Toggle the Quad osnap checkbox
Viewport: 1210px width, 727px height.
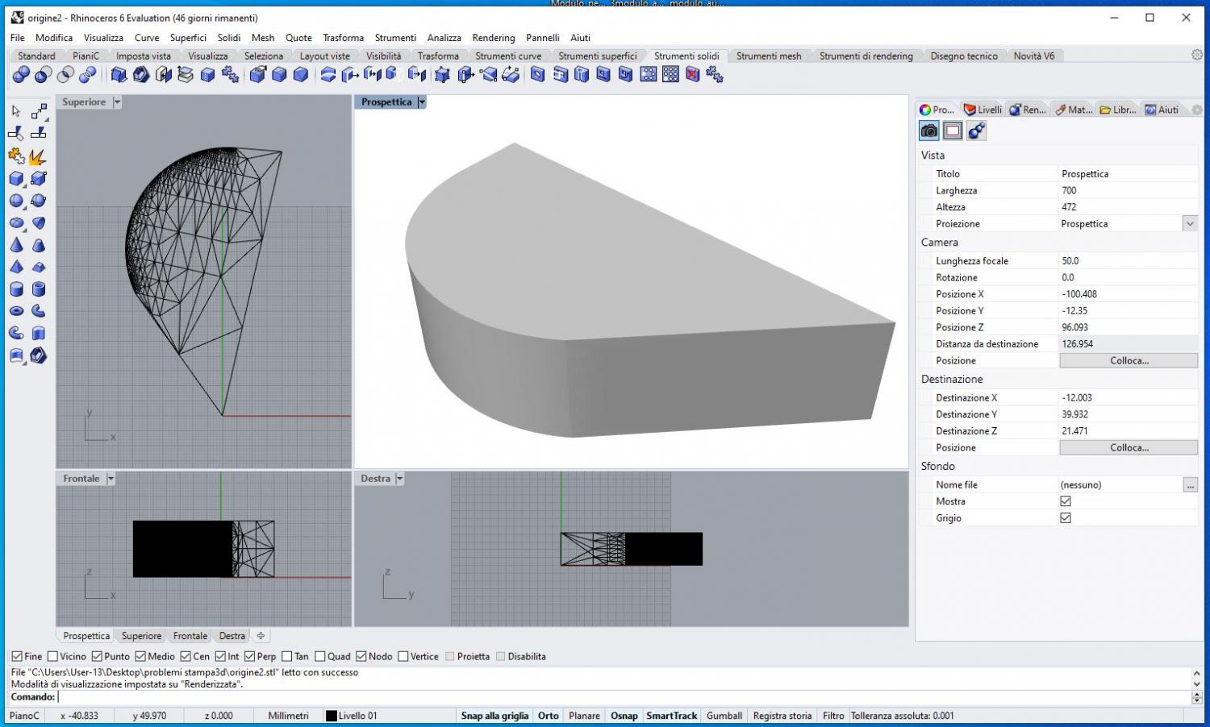(x=320, y=656)
